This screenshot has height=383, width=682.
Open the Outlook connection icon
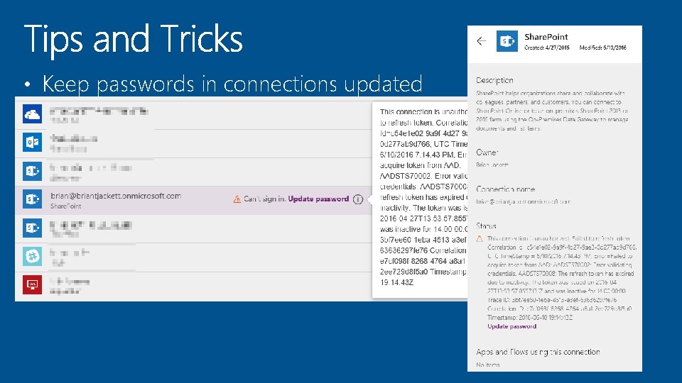(x=32, y=143)
